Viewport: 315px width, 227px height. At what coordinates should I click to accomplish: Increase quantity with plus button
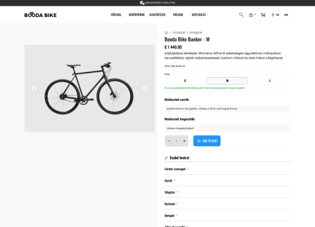pyautogui.click(x=184, y=141)
